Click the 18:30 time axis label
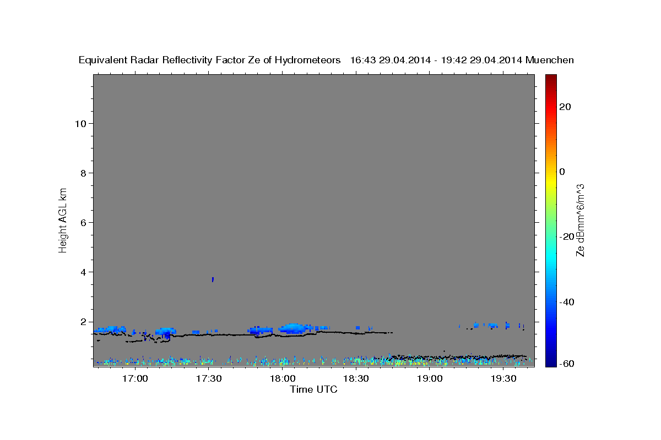The height and width of the screenshot is (440, 661). tap(356, 378)
